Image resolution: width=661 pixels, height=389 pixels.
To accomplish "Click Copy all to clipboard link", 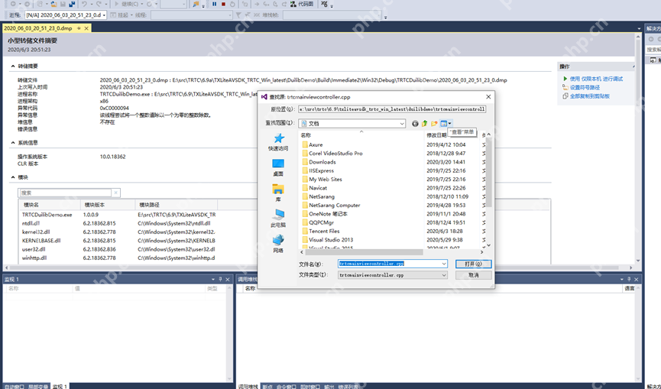I will click(590, 96).
